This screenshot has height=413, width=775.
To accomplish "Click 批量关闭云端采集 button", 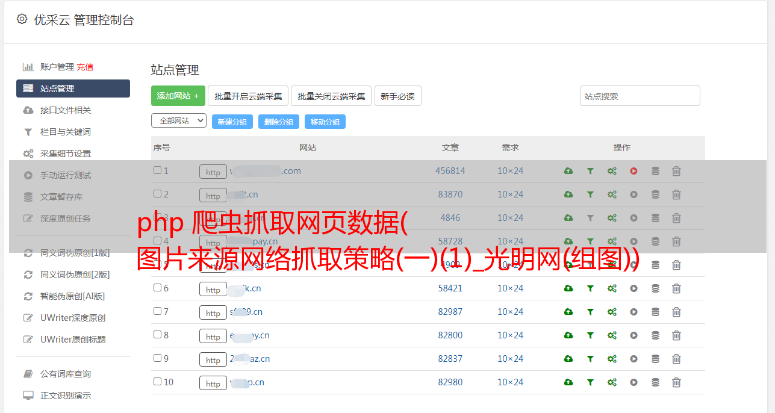I will point(331,96).
